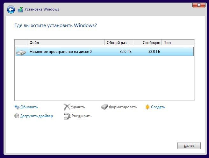The height and width of the screenshot is (158, 209).
Task: Sort by the Общий раз... column header
Action: [119, 43]
